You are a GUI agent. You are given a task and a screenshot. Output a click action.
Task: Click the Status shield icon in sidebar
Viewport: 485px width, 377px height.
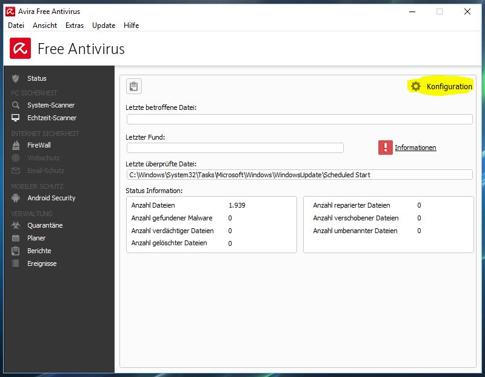point(16,78)
